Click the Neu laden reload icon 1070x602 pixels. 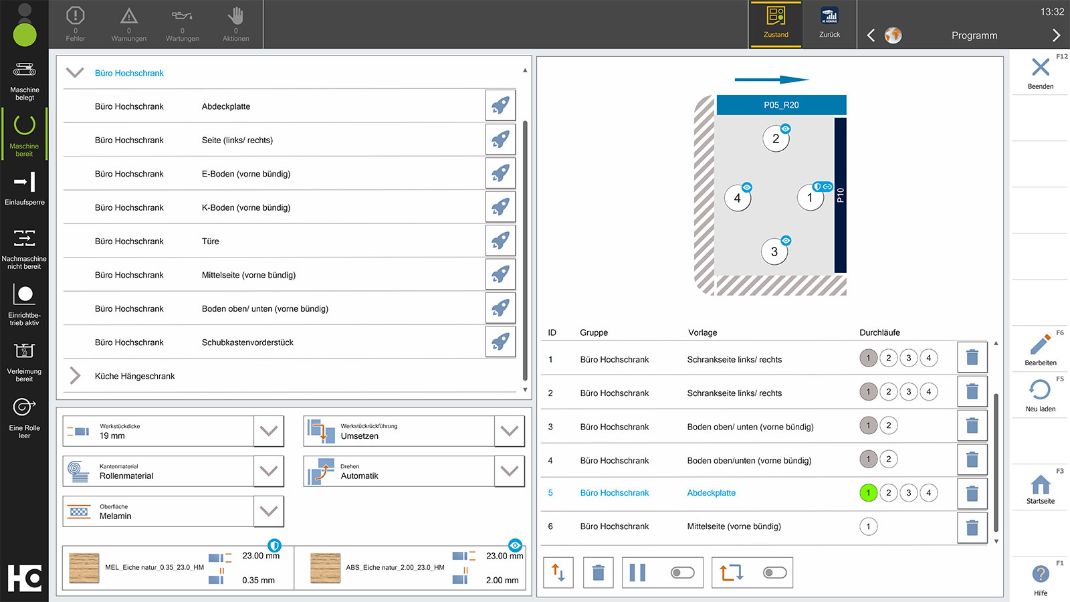[1040, 390]
